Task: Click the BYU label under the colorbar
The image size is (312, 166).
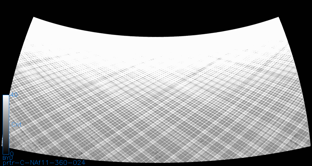Action: [8, 158]
